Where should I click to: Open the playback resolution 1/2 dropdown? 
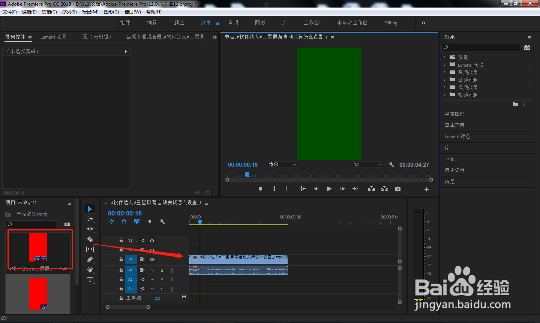pyautogui.click(x=368, y=164)
